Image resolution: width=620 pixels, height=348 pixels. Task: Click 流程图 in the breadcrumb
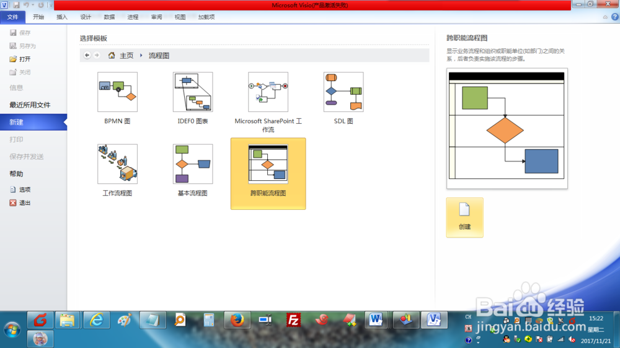(x=159, y=56)
